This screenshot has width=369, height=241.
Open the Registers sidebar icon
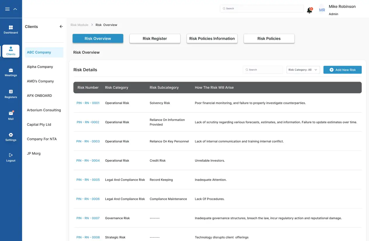pos(11,92)
